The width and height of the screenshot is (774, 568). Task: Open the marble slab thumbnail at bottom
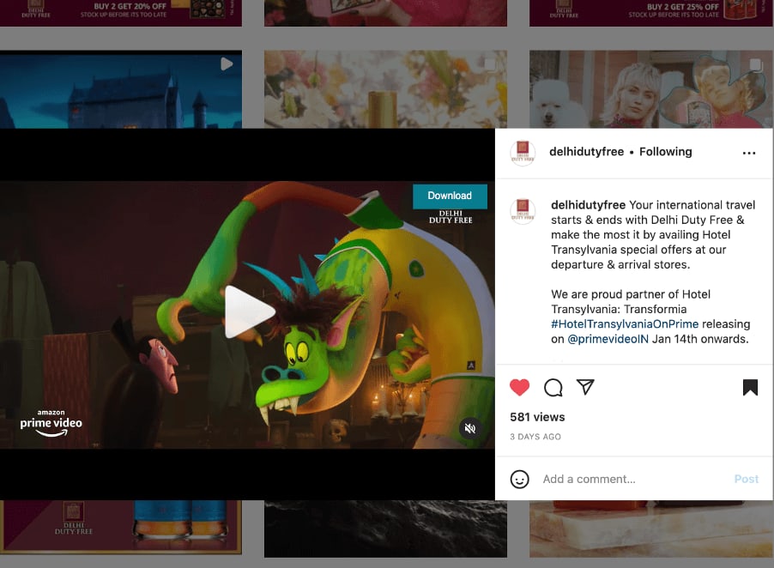pyautogui.click(x=651, y=529)
